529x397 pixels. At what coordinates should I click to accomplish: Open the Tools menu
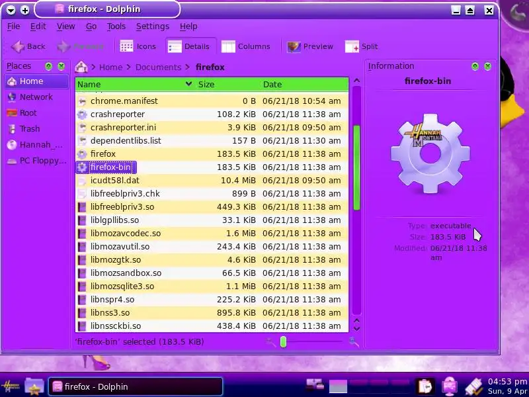[116, 26]
